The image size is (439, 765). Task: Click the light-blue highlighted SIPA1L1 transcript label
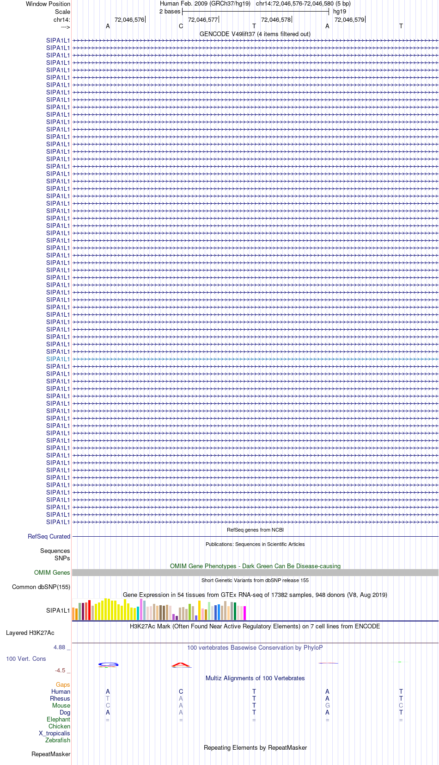pos(58,359)
